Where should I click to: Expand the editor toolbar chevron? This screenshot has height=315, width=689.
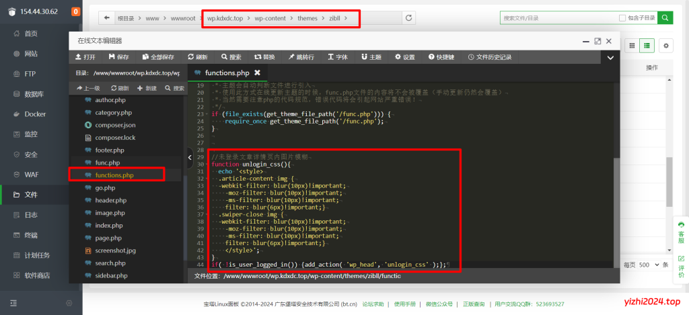coord(610,58)
